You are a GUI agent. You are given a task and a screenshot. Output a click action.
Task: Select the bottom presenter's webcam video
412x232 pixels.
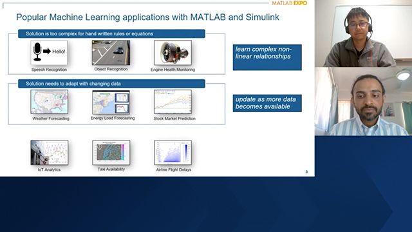point(363,102)
